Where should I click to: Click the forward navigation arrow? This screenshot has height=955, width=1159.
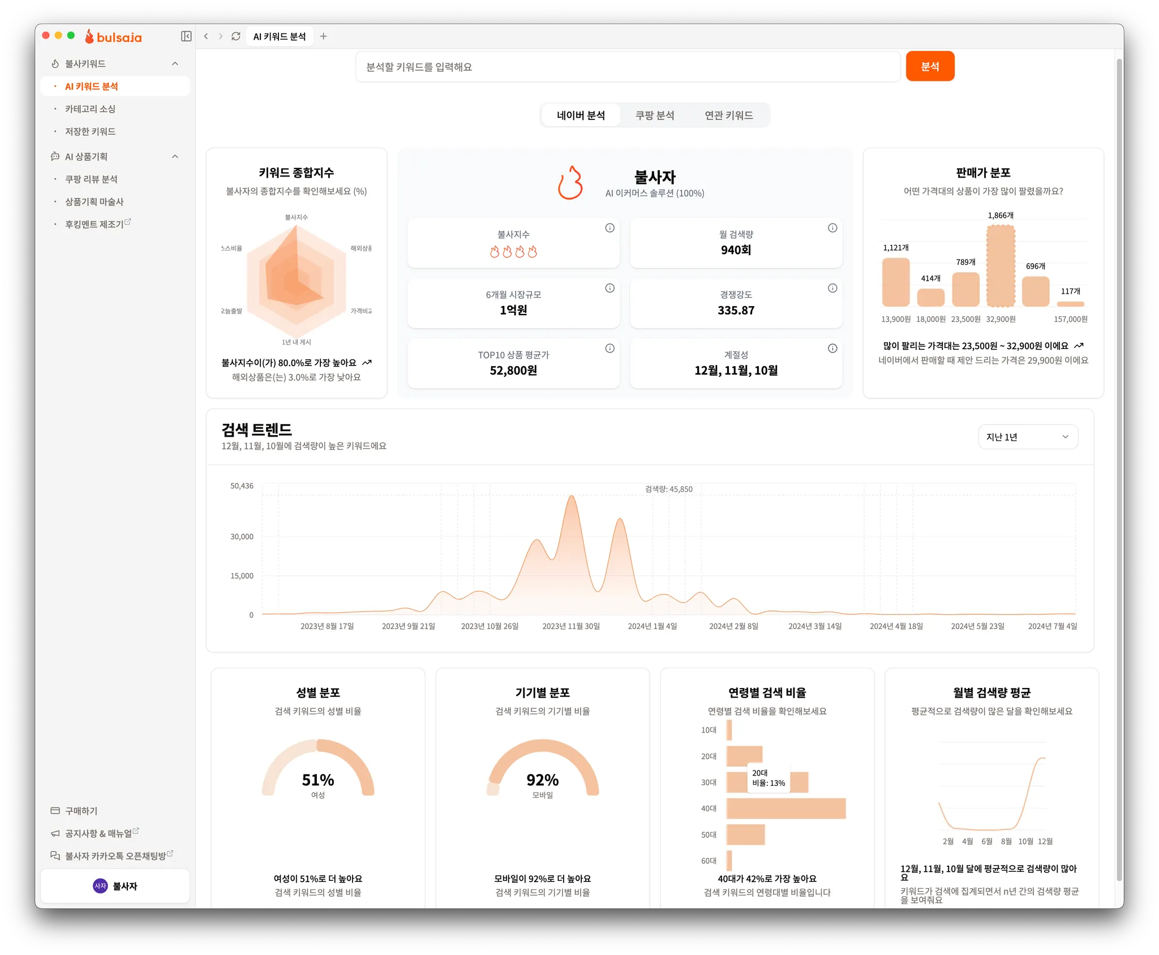tap(221, 36)
